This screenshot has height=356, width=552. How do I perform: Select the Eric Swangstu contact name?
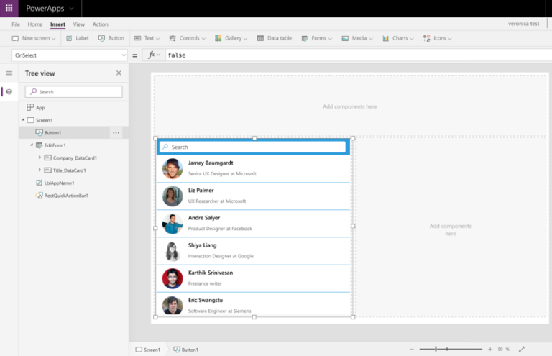click(x=206, y=300)
